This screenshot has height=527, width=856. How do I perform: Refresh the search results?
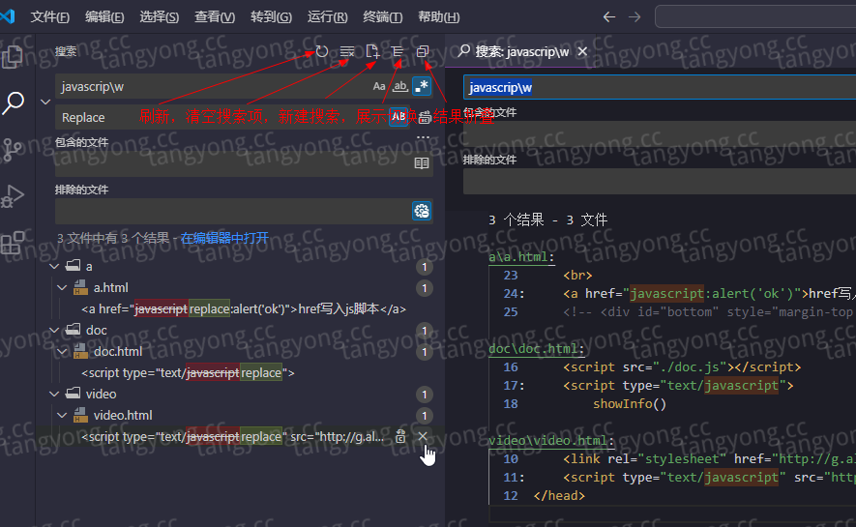(x=322, y=51)
